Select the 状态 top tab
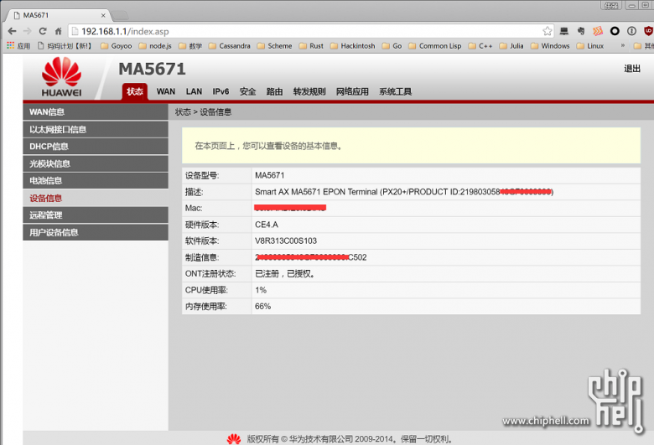The width and height of the screenshot is (654, 445). (135, 91)
